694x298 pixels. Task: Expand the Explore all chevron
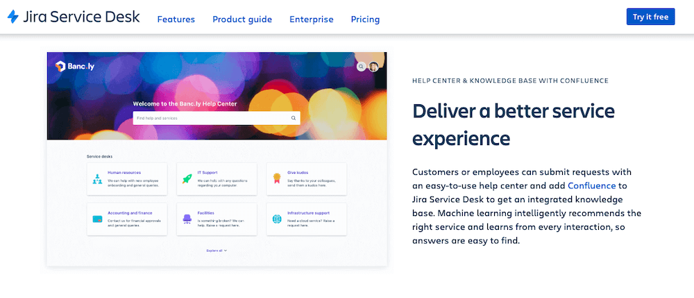click(226, 250)
